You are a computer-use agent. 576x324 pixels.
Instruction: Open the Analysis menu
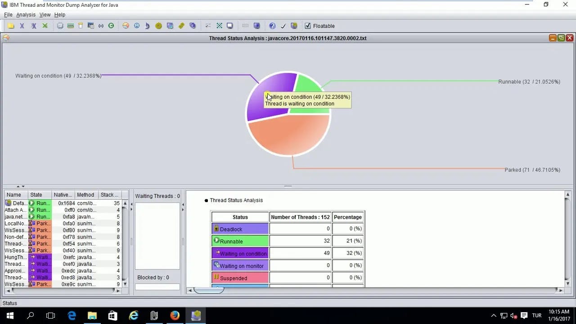tap(26, 15)
